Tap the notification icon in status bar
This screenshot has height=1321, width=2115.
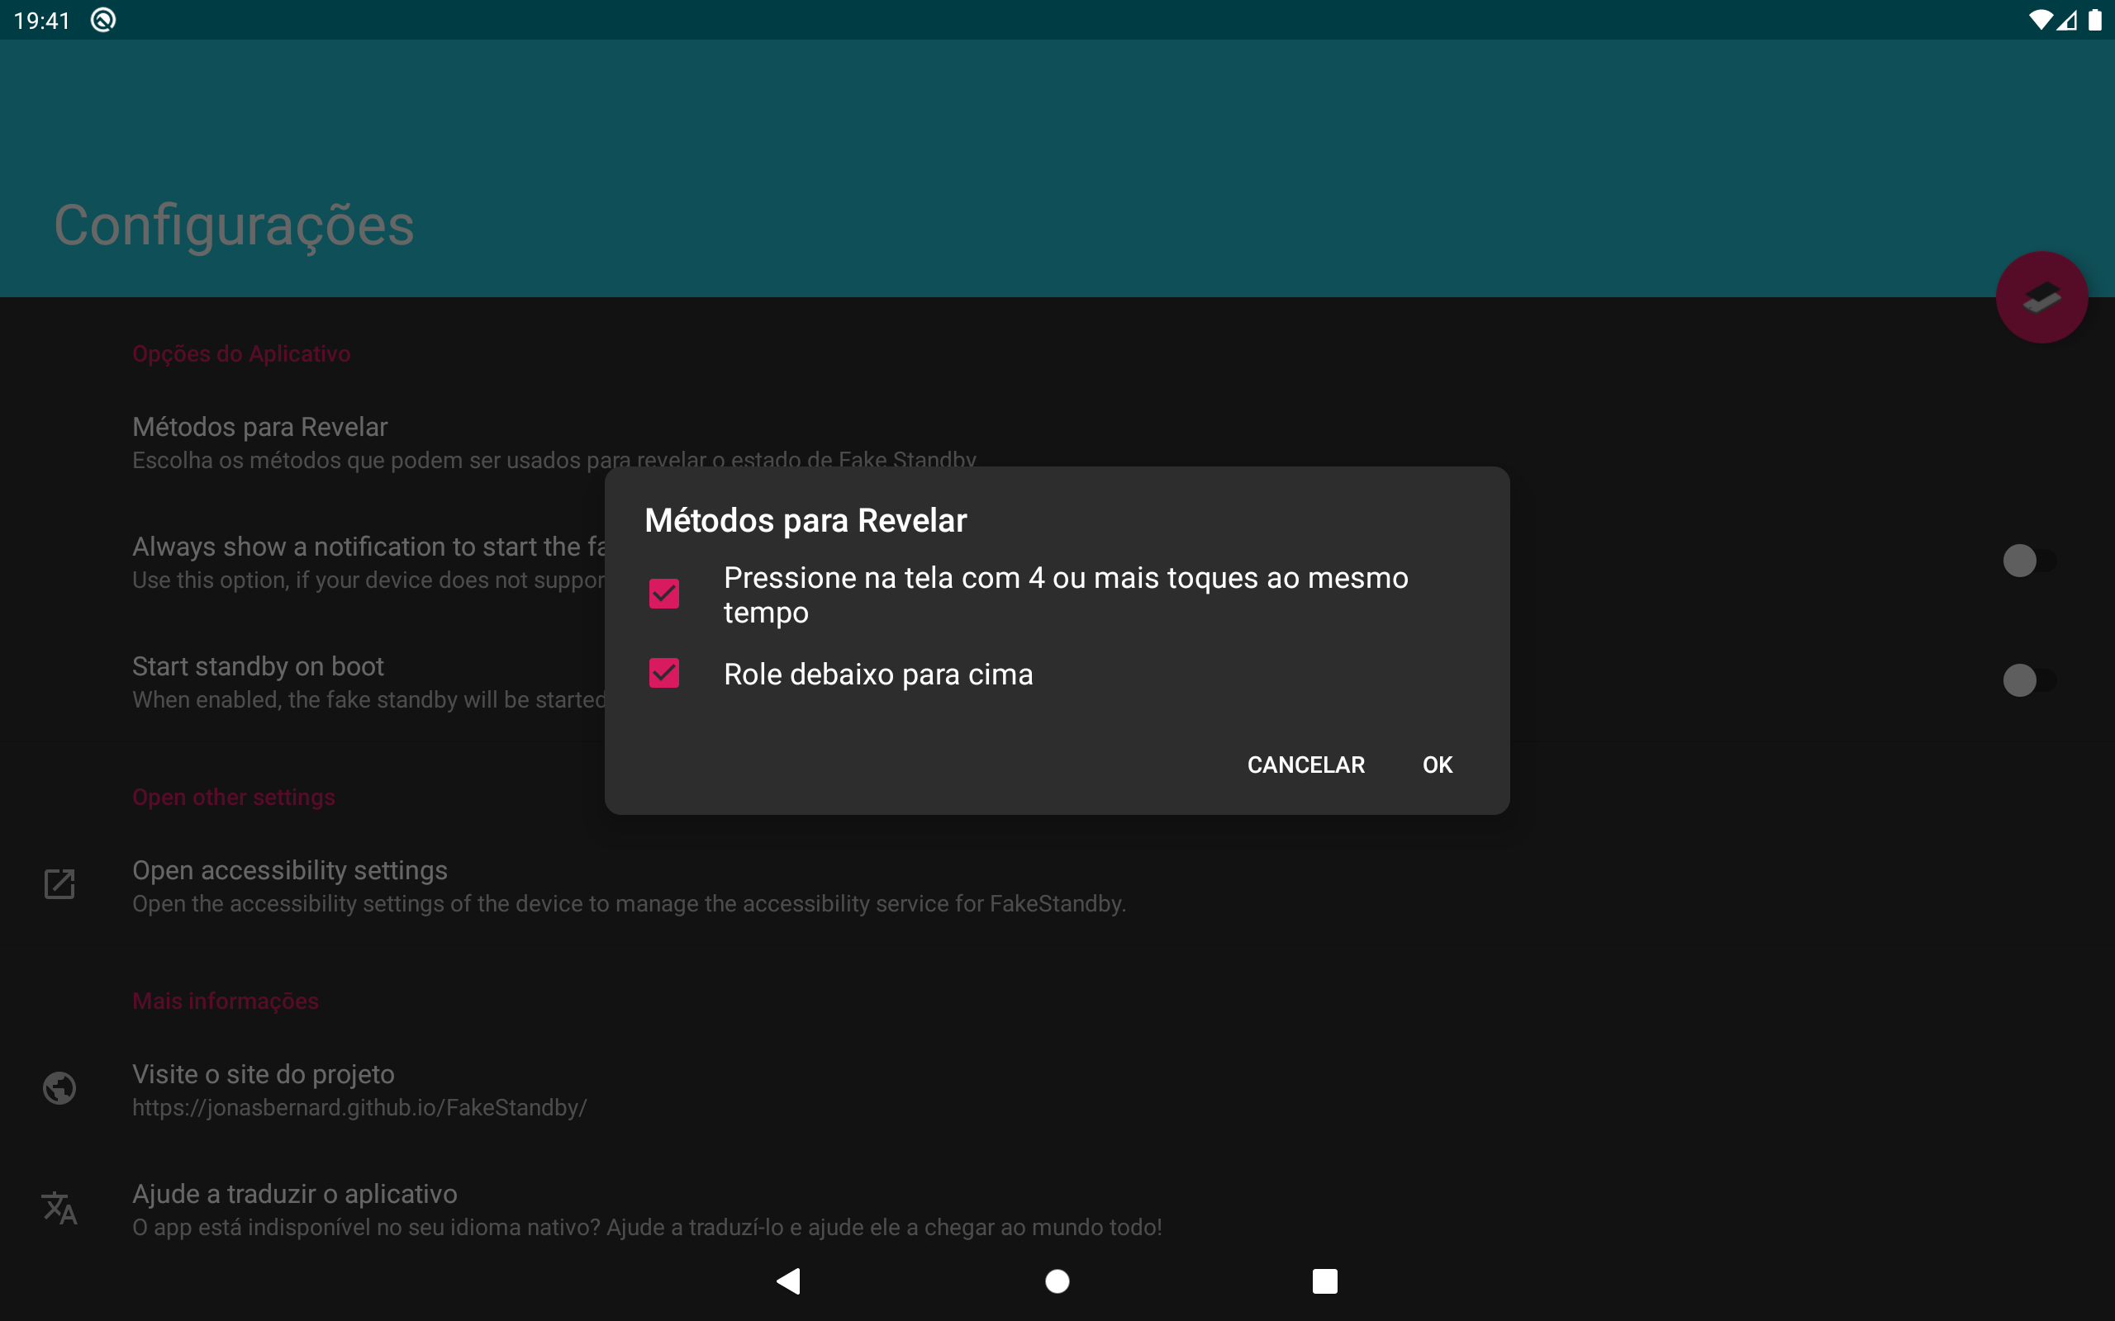[103, 19]
